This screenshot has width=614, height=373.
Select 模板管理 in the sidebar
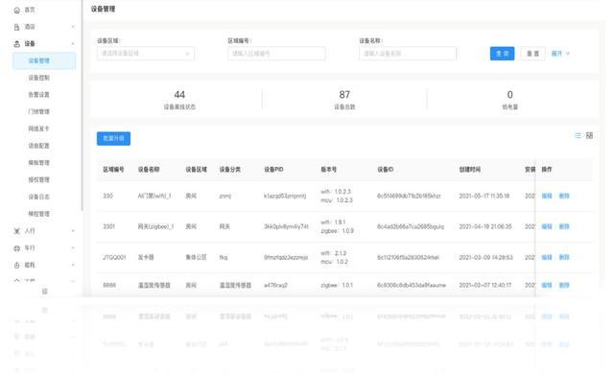pyautogui.click(x=38, y=162)
